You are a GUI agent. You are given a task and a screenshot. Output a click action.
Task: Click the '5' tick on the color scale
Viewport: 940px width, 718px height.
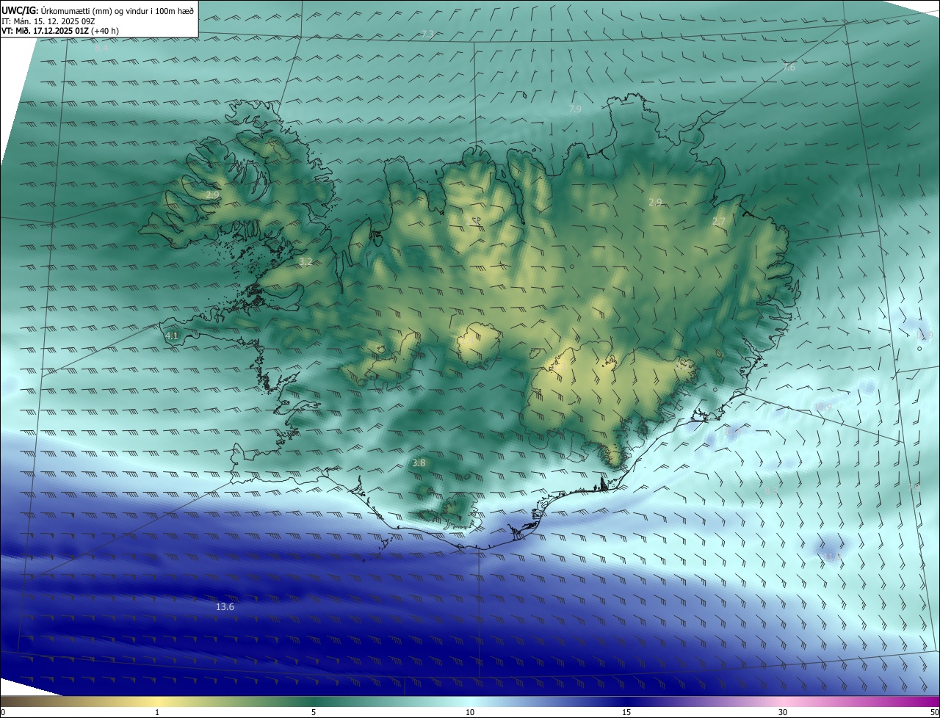click(x=314, y=712)
